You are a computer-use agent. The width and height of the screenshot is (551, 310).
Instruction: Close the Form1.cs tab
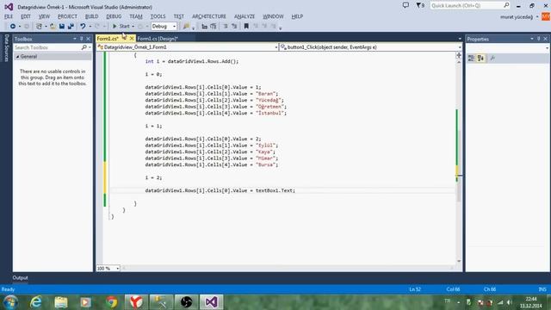(x=132, y=39)
